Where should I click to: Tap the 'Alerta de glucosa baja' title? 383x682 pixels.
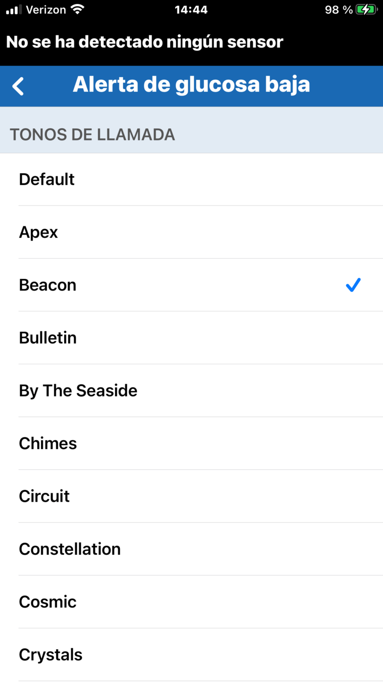(191, 85)
